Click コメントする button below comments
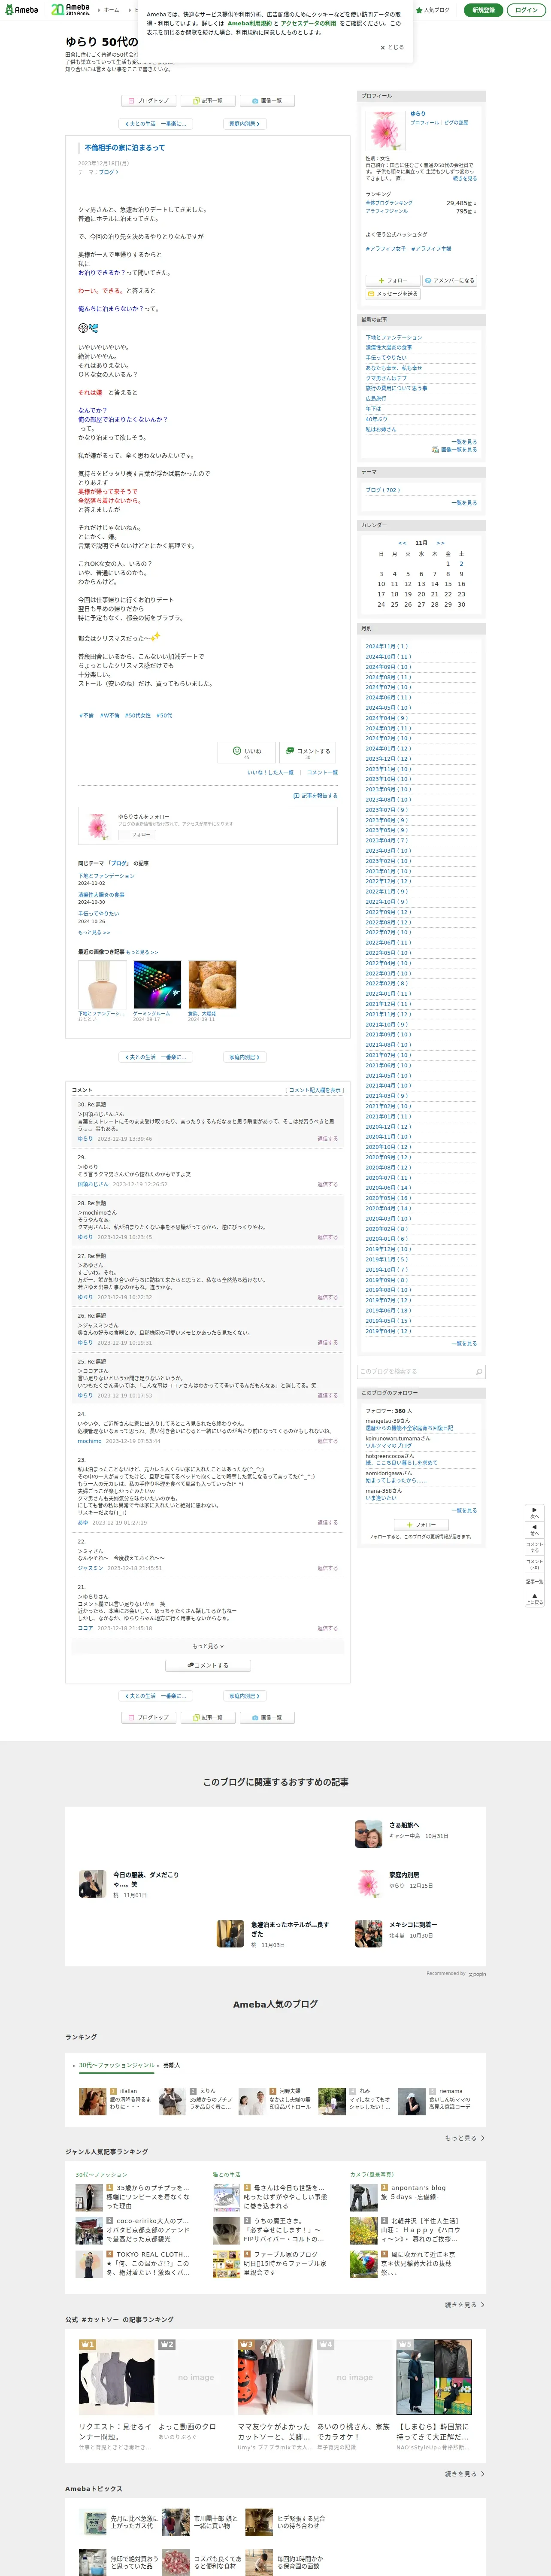551x2576 pixels. [x=208, y=1665]
